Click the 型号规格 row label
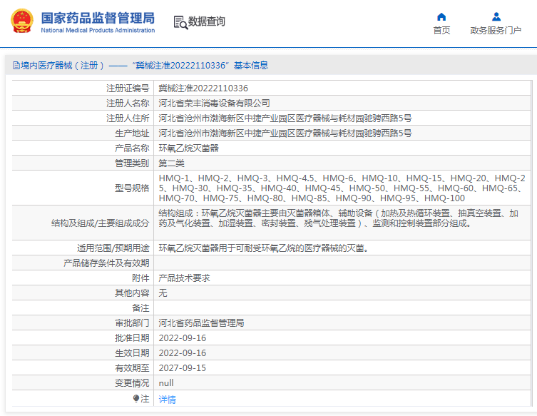 (132, 188)
